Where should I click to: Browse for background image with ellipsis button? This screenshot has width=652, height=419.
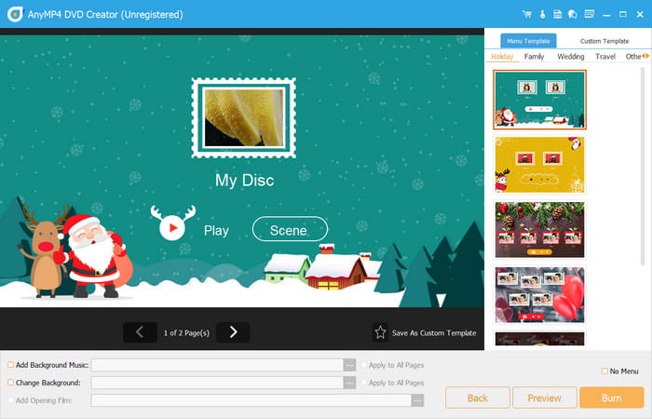click(x=349, y=383)
